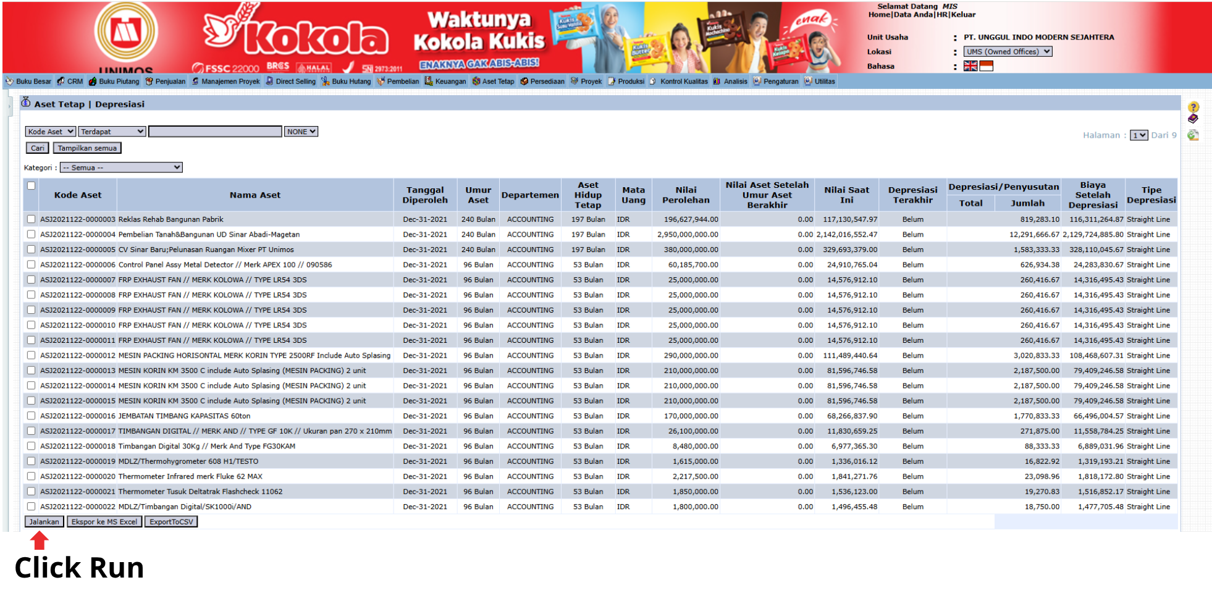
Task: Click the Keluar logout link
Action: (963, 15)
